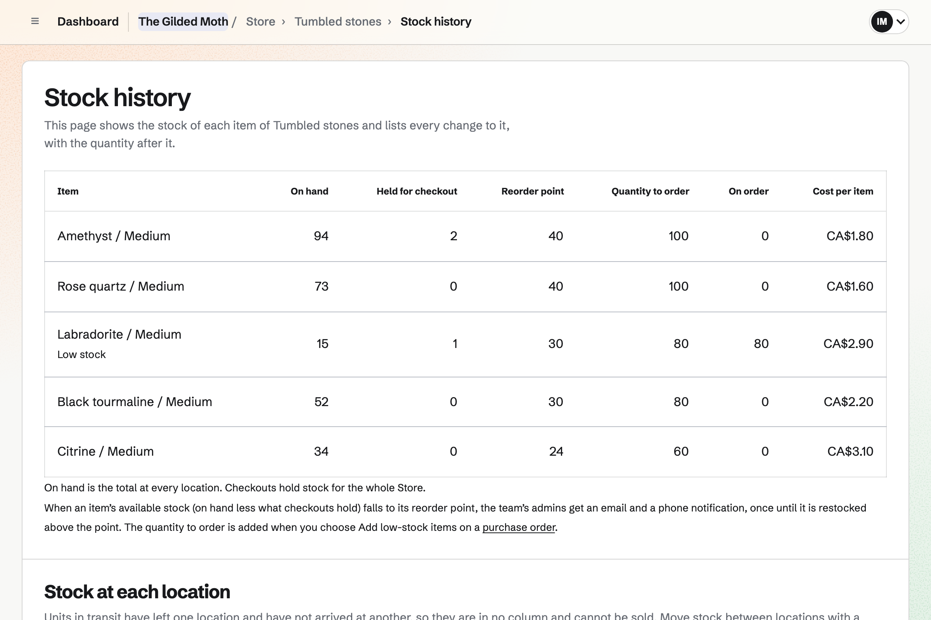Click the Low stock label
The width and height of the screenshot is (931, 620).
click(81, 354)
